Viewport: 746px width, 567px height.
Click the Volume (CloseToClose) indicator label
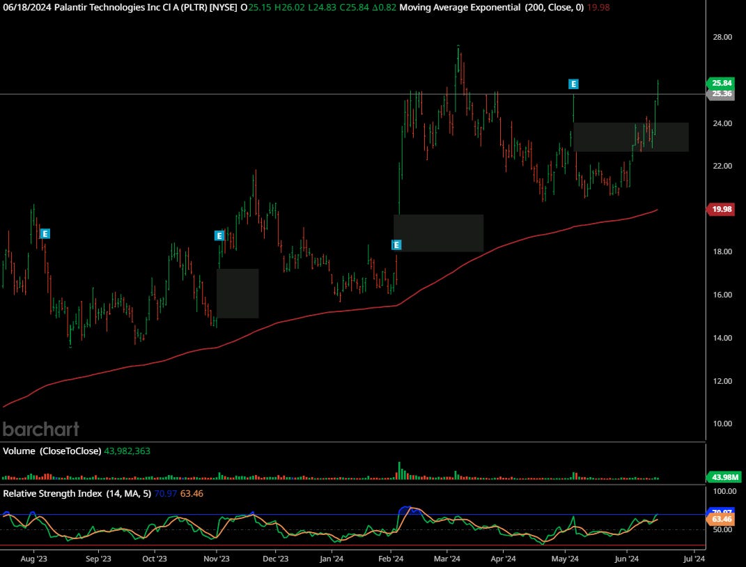pyautogui.click(x=52, y=451)
